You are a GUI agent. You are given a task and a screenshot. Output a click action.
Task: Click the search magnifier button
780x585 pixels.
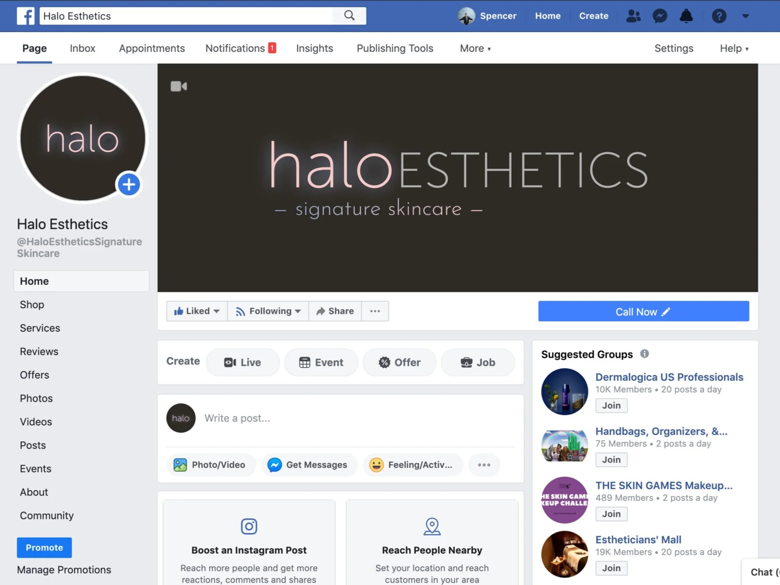[349, 16]
